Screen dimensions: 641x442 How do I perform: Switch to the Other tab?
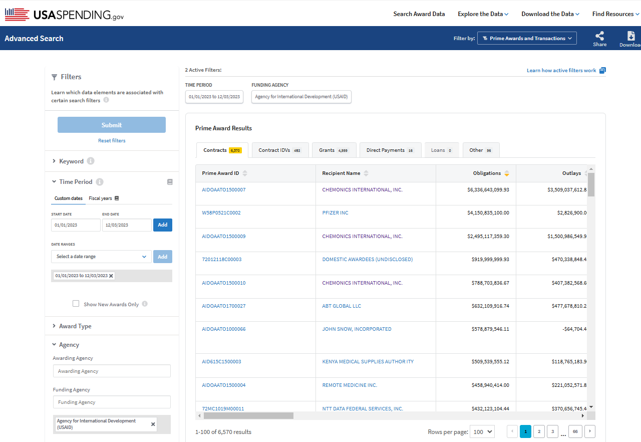(x=481, y=150)
